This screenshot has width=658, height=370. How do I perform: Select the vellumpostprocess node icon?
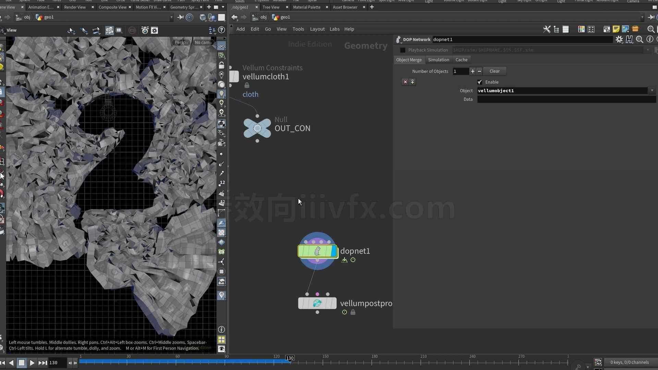(x=317, y=303)
